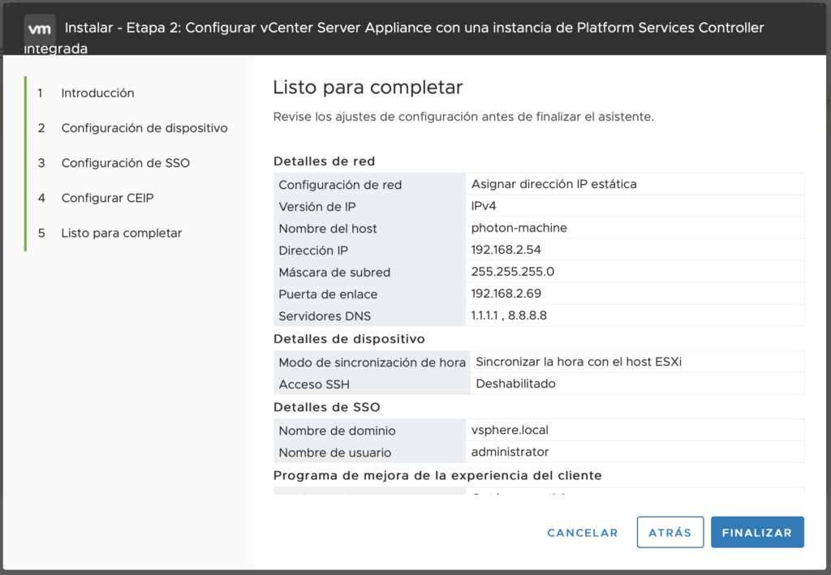Viewport: 831px width, 575px height.
Task: Open step 4 Configurar CEIP
Action: point(107,198)
